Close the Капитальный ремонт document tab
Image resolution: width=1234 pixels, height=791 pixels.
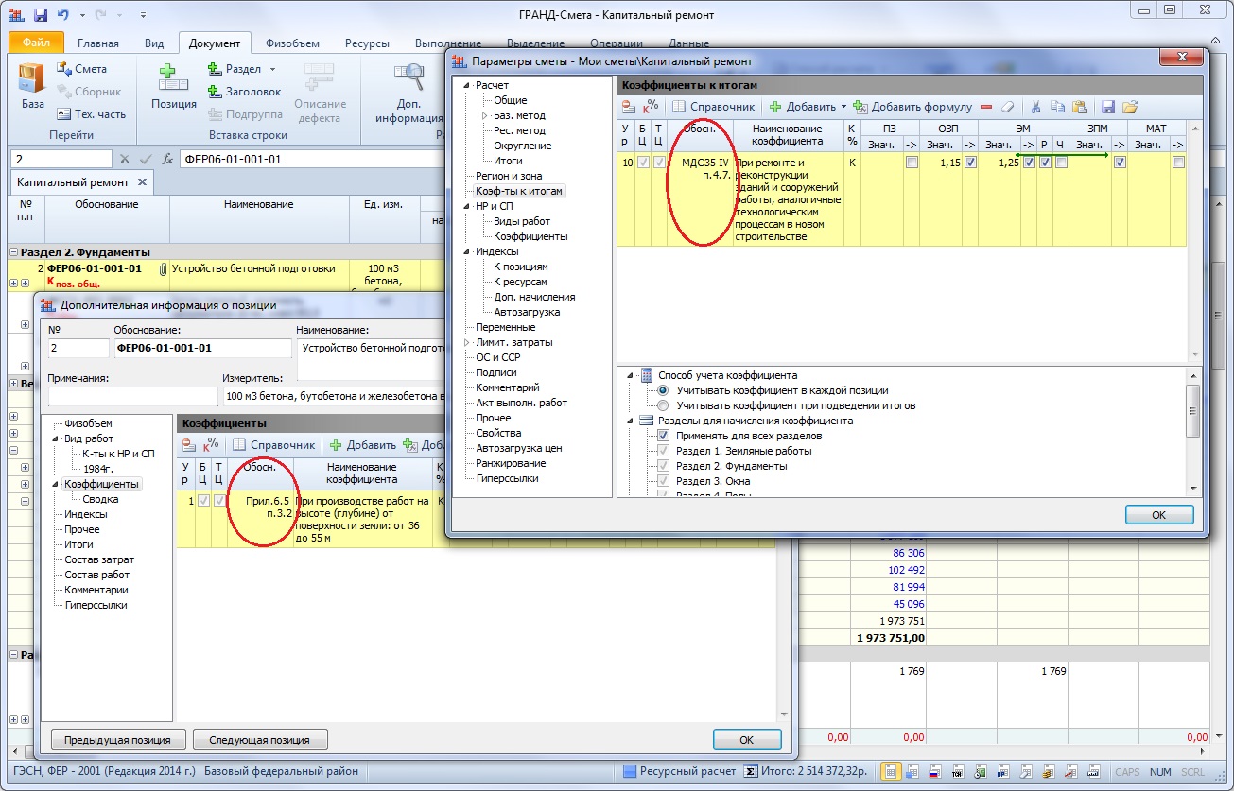(142, 182)
